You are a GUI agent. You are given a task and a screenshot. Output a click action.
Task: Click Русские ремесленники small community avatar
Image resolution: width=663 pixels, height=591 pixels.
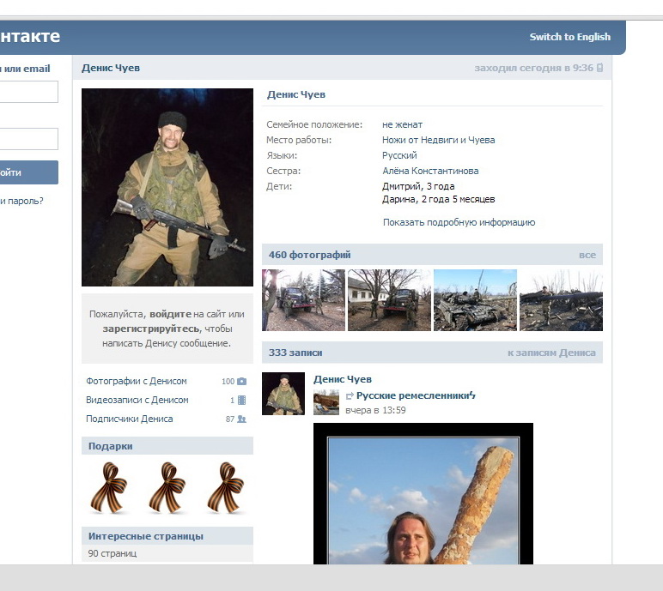(326, 403)
